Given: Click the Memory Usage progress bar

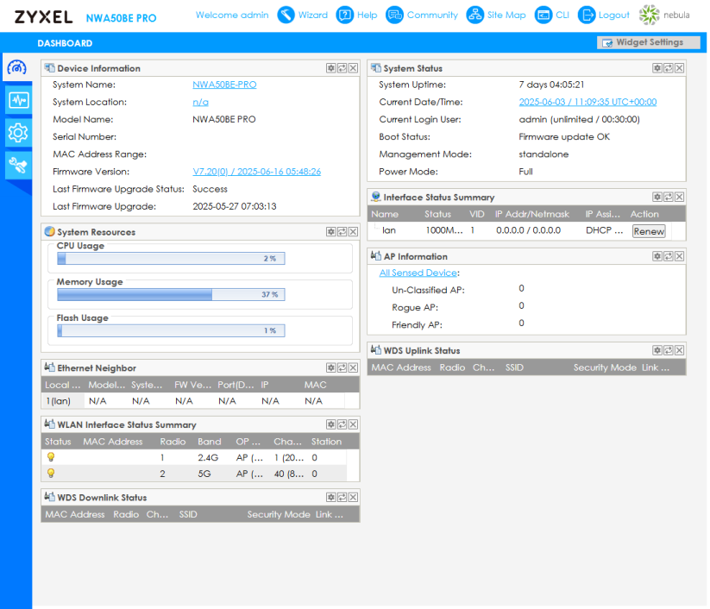Looking at the screenshot, I should [171, 295].
